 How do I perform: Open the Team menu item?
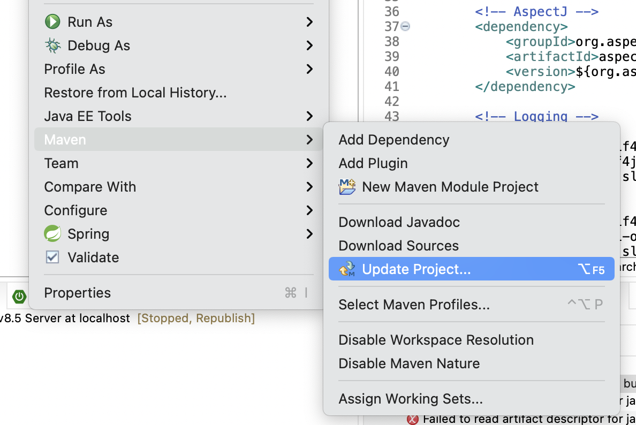[178, 163]
